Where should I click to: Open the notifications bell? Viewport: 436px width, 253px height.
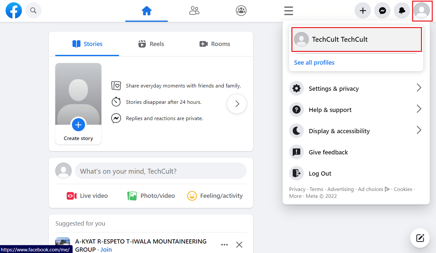tap(402, 10)
